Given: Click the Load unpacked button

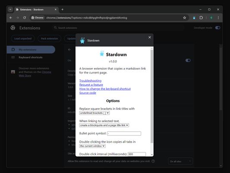Looking at the screenshot, I should [x=23, y=38].
